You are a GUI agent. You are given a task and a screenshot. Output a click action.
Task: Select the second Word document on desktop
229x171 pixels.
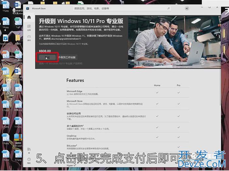[x=18, y=75]
